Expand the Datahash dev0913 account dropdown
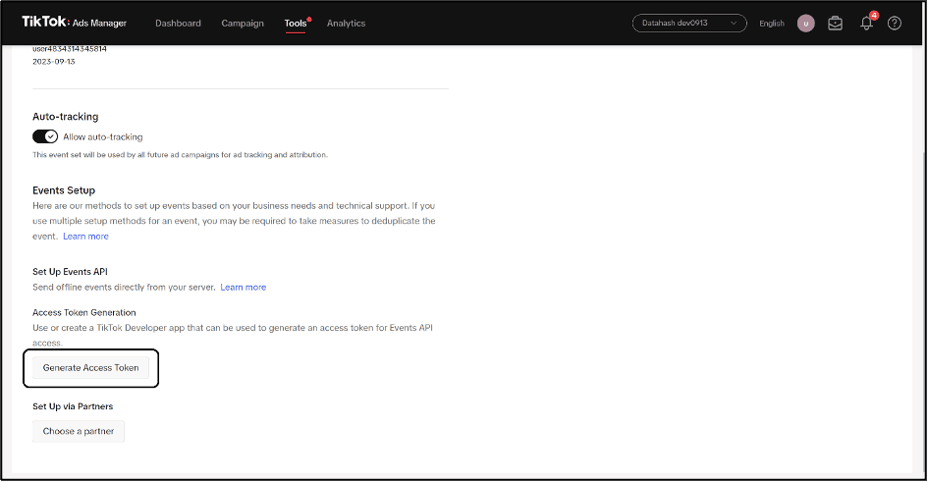Image resolution: width=928 pixels, height=482 pixels. point(689,24)
